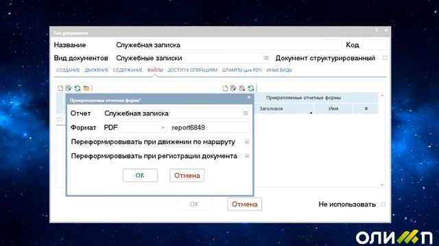
Task: Click the folder icon in left files toolbar
Action: pos(86,88)
